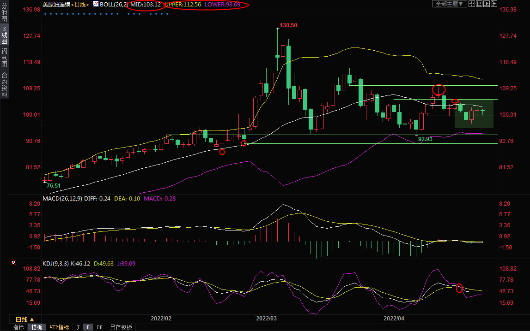This screenshot has height=331, width=530.
Task: Click the crosshair cursor icon at top right
Action: (472, 4)
